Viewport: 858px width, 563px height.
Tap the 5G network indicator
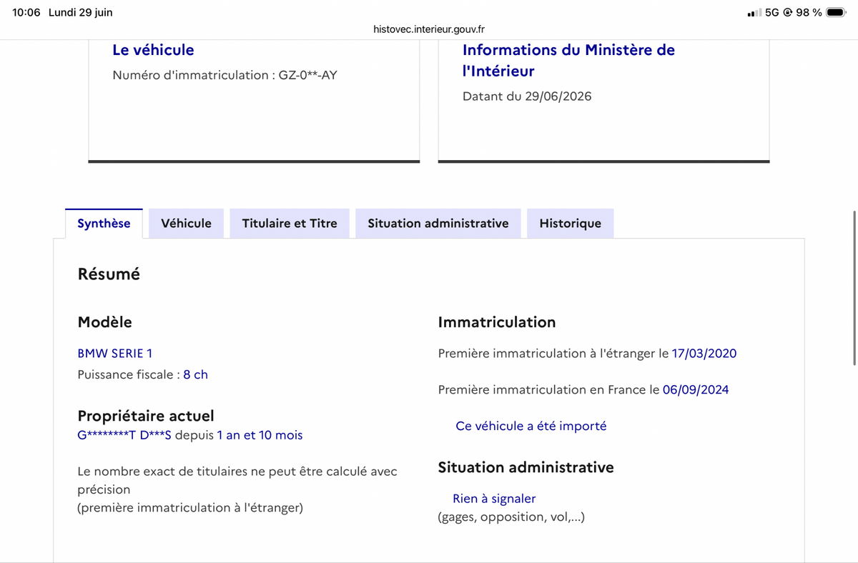click(772, 13)
